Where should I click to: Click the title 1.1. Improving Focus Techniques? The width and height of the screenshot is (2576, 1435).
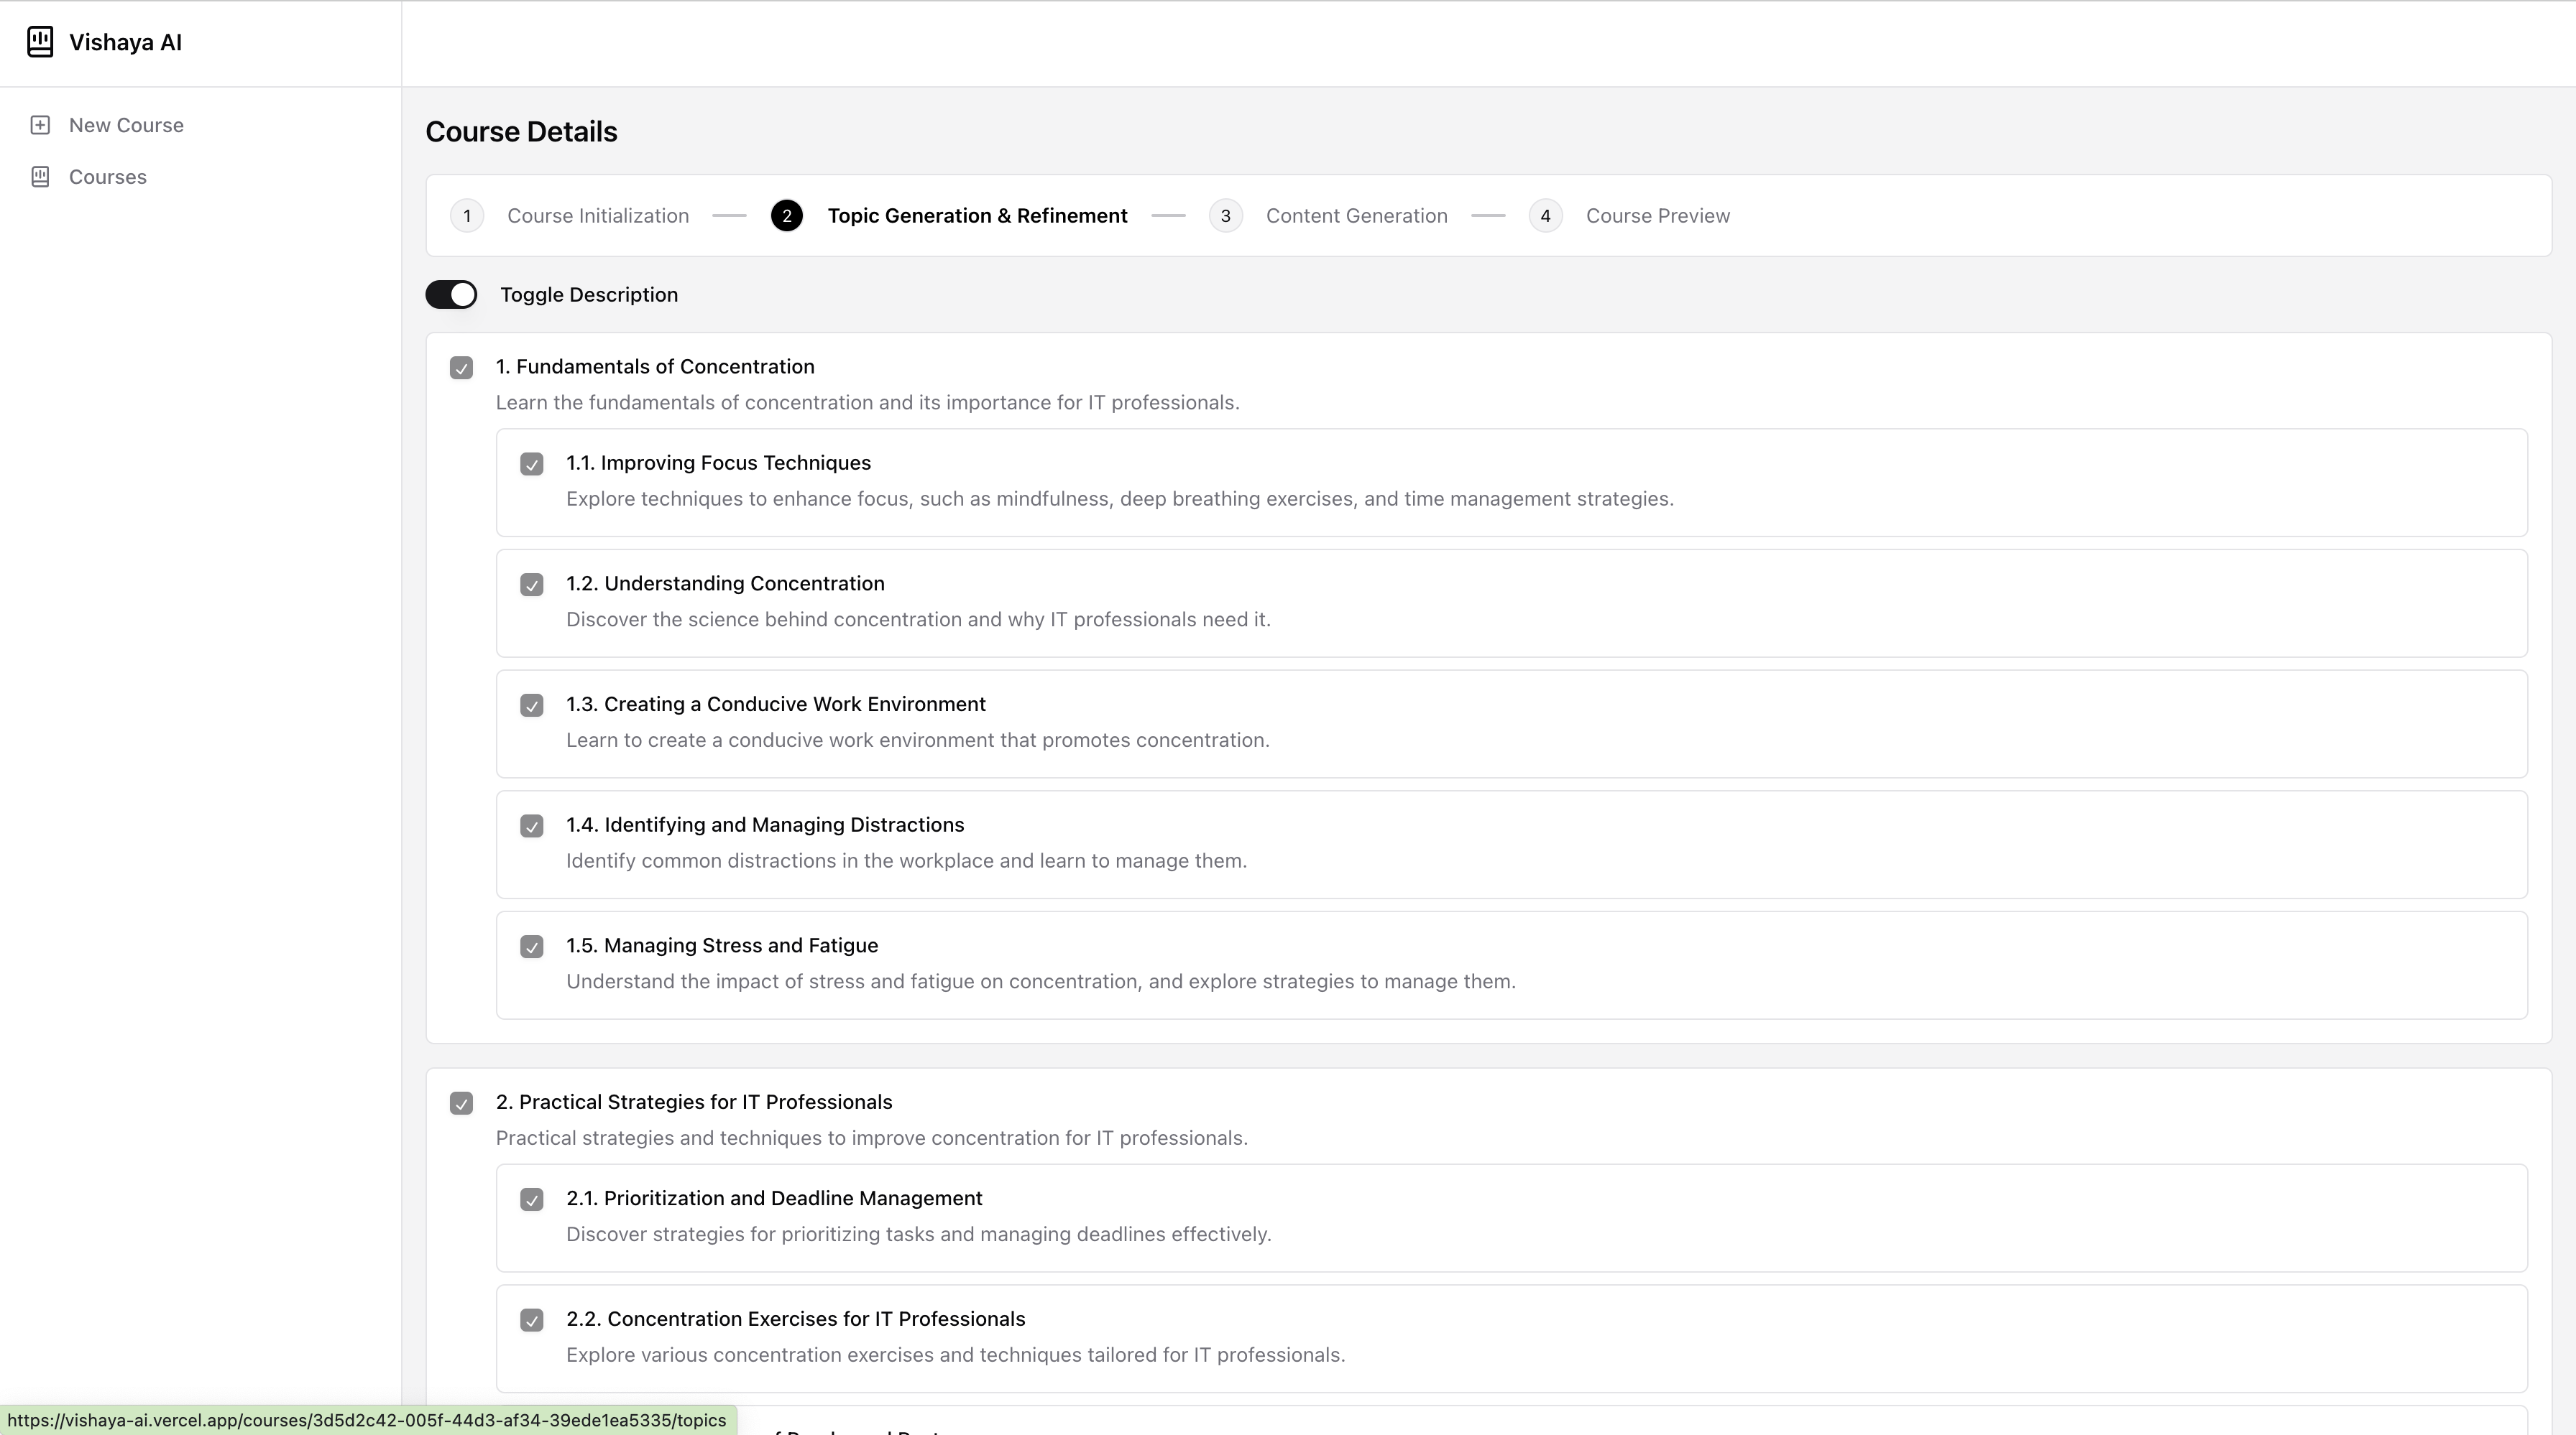point(718,463)
